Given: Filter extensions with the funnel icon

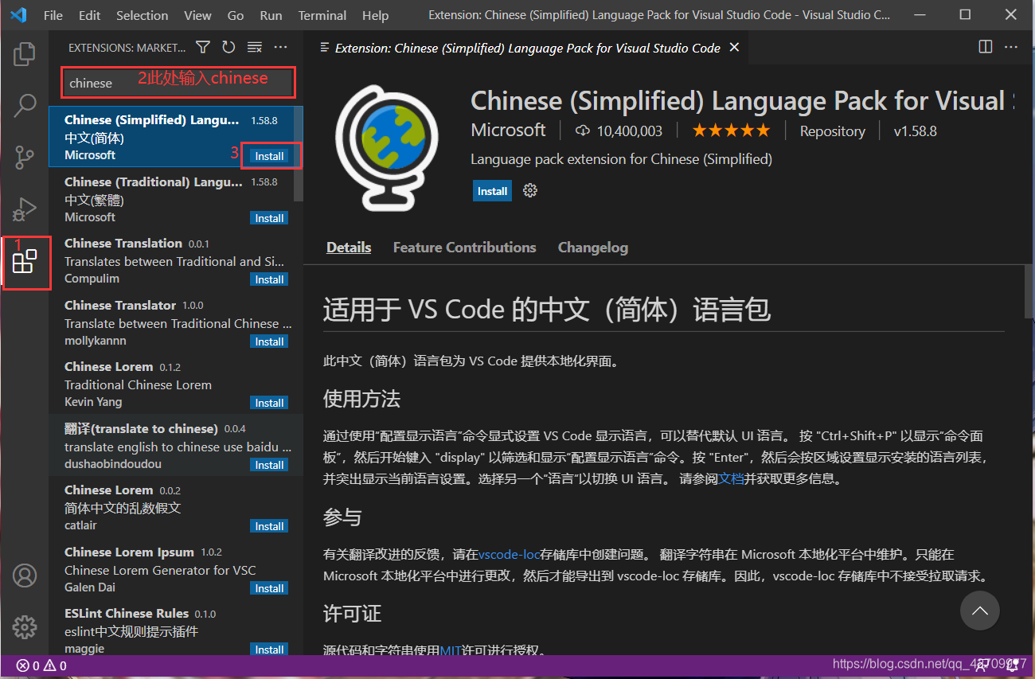Looking at the screenshot, I should click(203, 48).
